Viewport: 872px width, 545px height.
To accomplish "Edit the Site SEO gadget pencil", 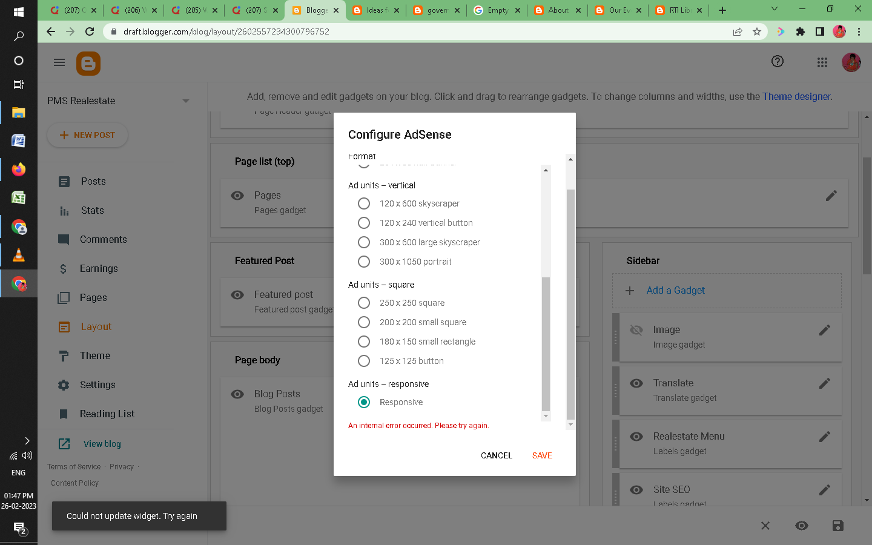I will (825, 490).
